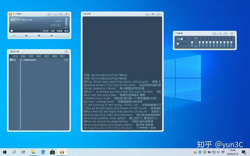Click the rightmost equalizer band slider
Screen dimensions: 250x156
coord(231,42)
